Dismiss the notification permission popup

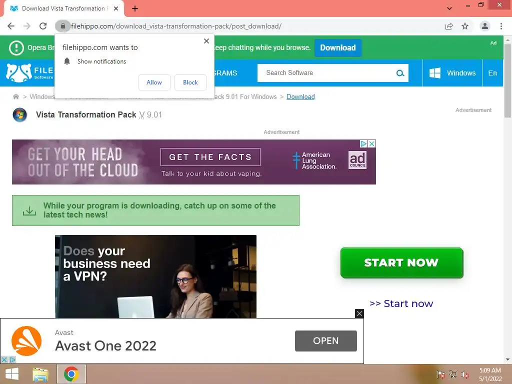(206, 41)
